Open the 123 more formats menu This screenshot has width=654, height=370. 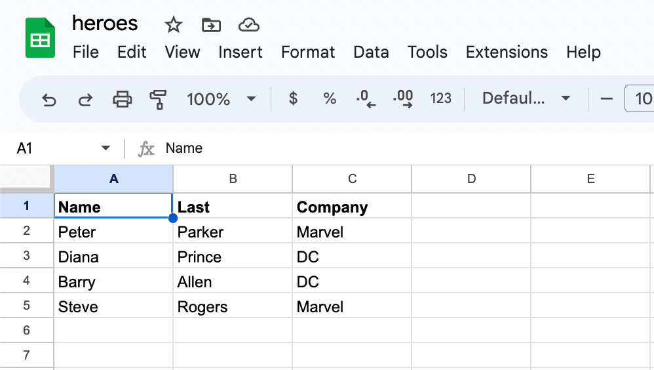click(x=441, y=98)
